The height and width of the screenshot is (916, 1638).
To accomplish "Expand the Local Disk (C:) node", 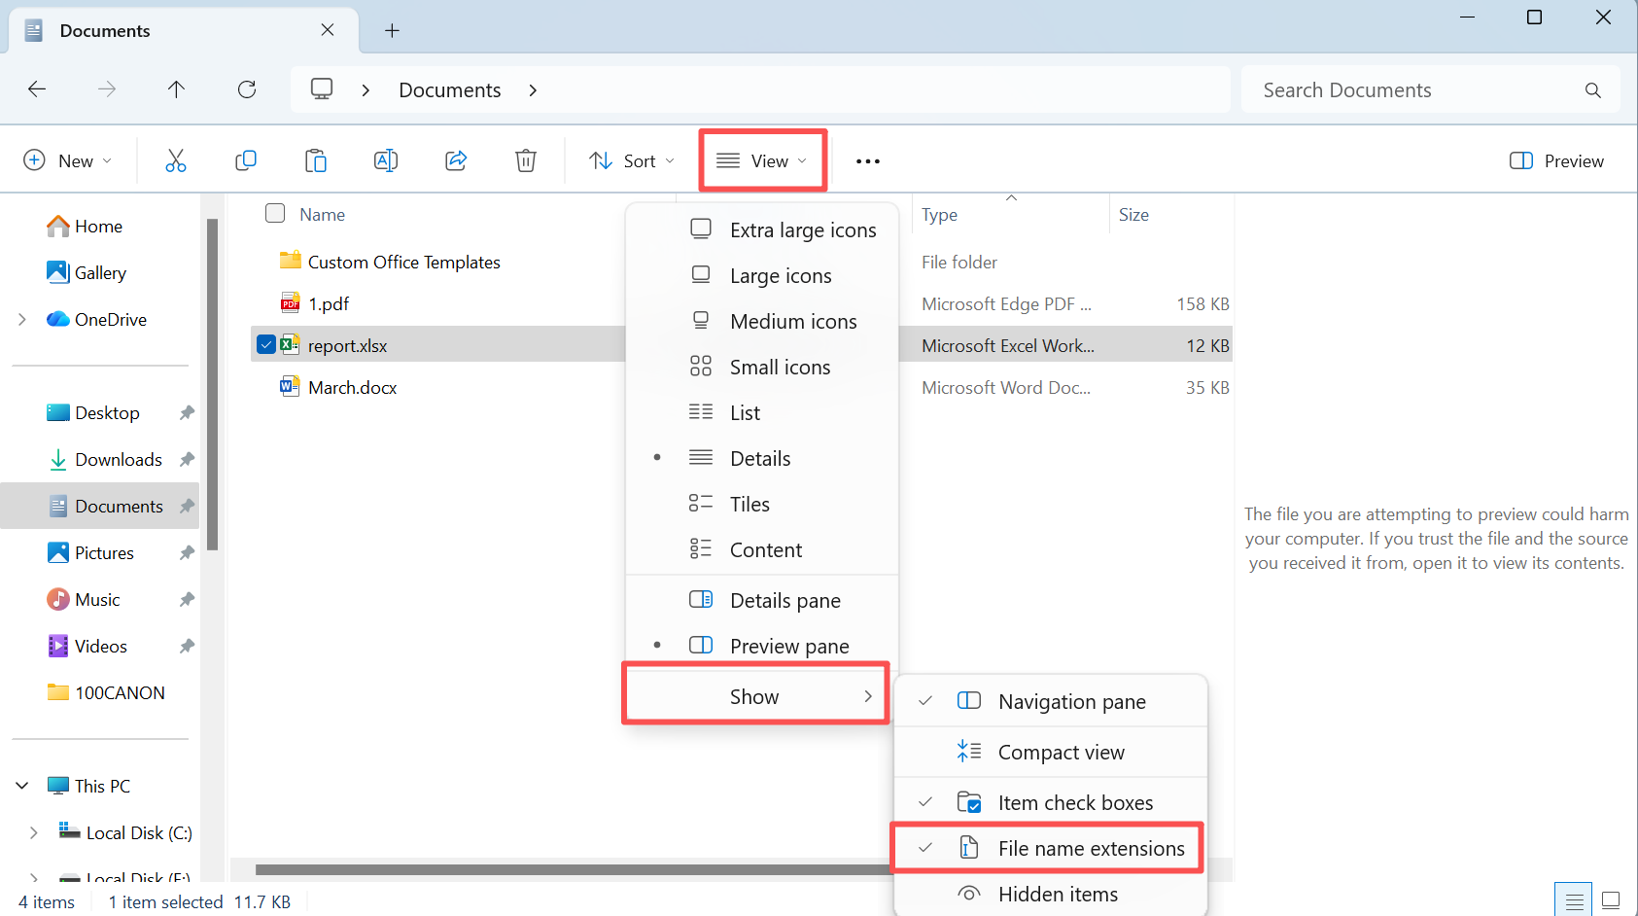I will click(34, 832).
